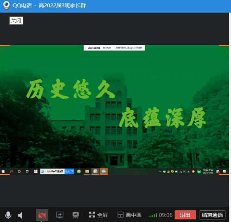231x222 pixels.
Task: Click the green round tray icon beside the clock
Action: 199,172
